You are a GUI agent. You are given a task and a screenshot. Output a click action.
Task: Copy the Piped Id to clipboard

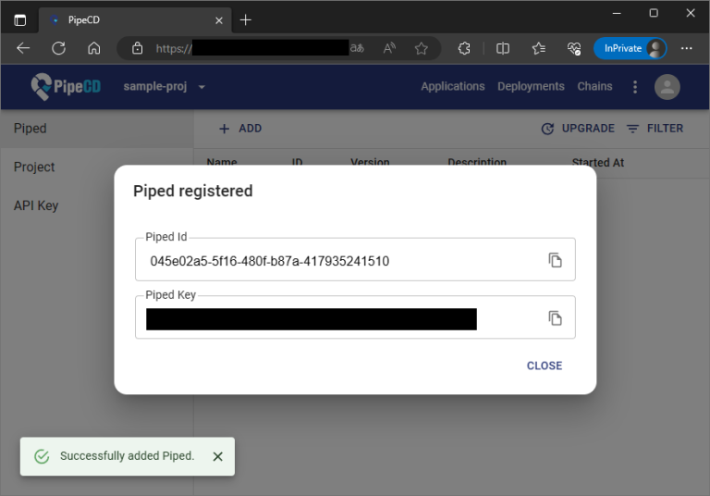tap(555, 260)
